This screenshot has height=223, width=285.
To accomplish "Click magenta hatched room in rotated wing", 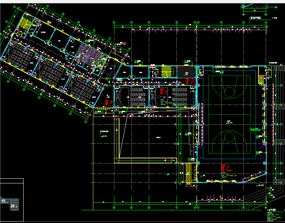I will point(89,54).
